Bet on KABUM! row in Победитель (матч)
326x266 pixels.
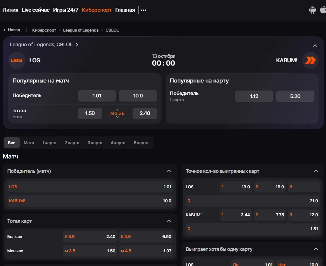pos(90,201)
